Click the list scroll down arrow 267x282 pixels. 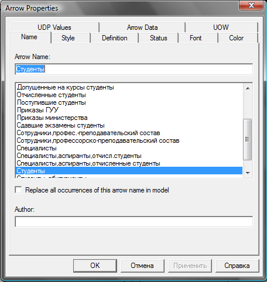click(248, 173)
